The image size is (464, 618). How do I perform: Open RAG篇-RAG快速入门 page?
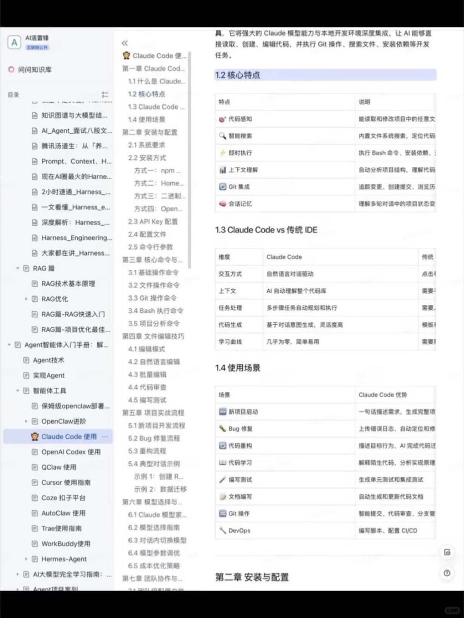tap(73, 314)
